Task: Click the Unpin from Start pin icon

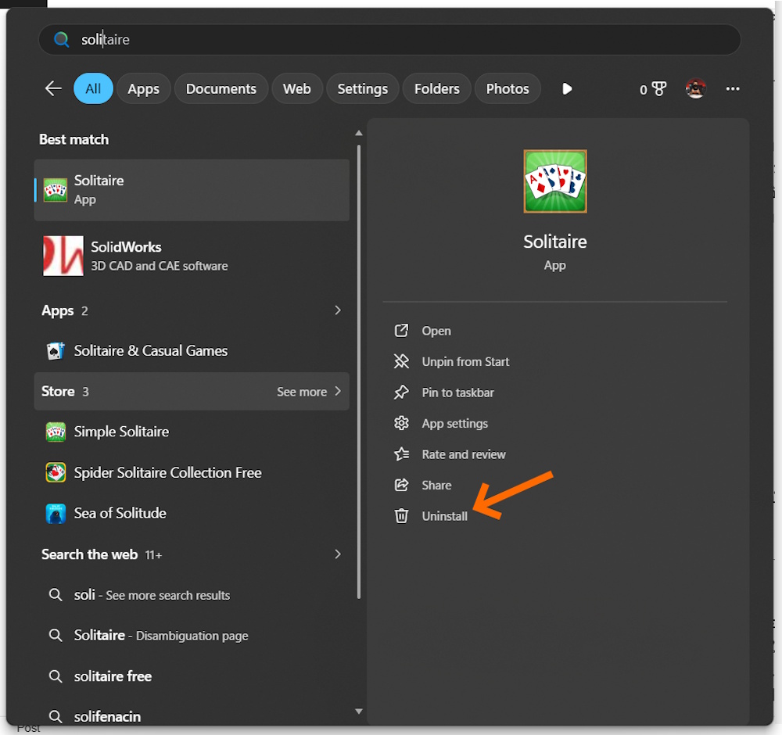Action: coord(401,361)
